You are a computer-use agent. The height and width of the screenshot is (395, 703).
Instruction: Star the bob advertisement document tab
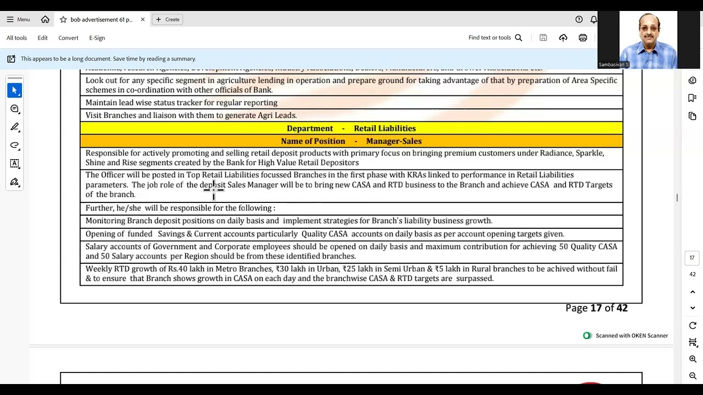[x=63, y=19]
